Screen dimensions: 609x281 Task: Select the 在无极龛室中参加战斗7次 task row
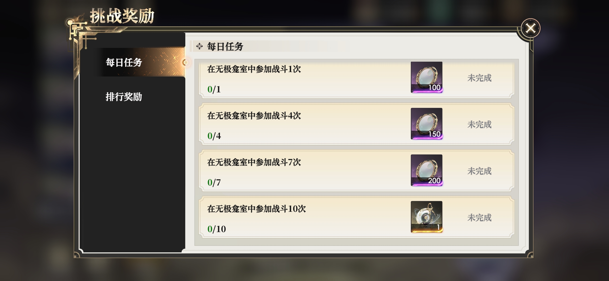[x=356, y=170]
